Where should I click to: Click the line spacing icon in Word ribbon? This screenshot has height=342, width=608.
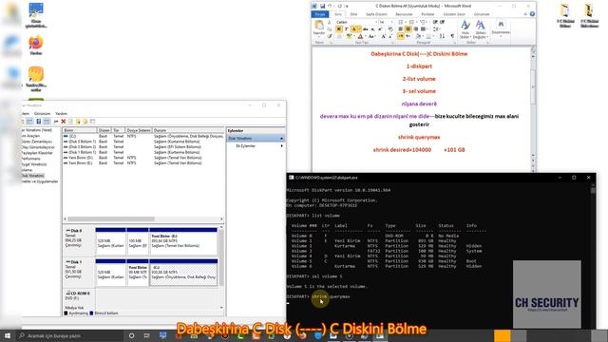[x=436, y=29]
